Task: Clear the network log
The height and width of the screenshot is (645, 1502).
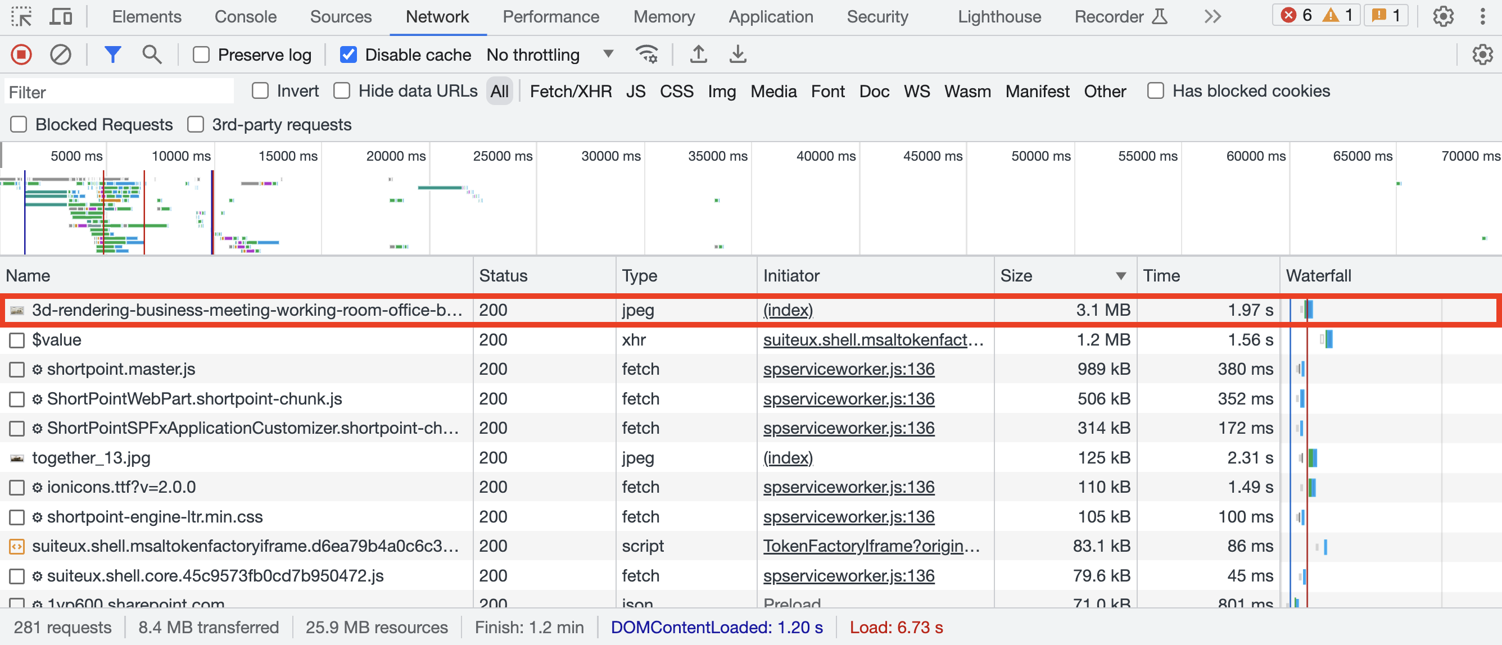Action: click(61, 54)
